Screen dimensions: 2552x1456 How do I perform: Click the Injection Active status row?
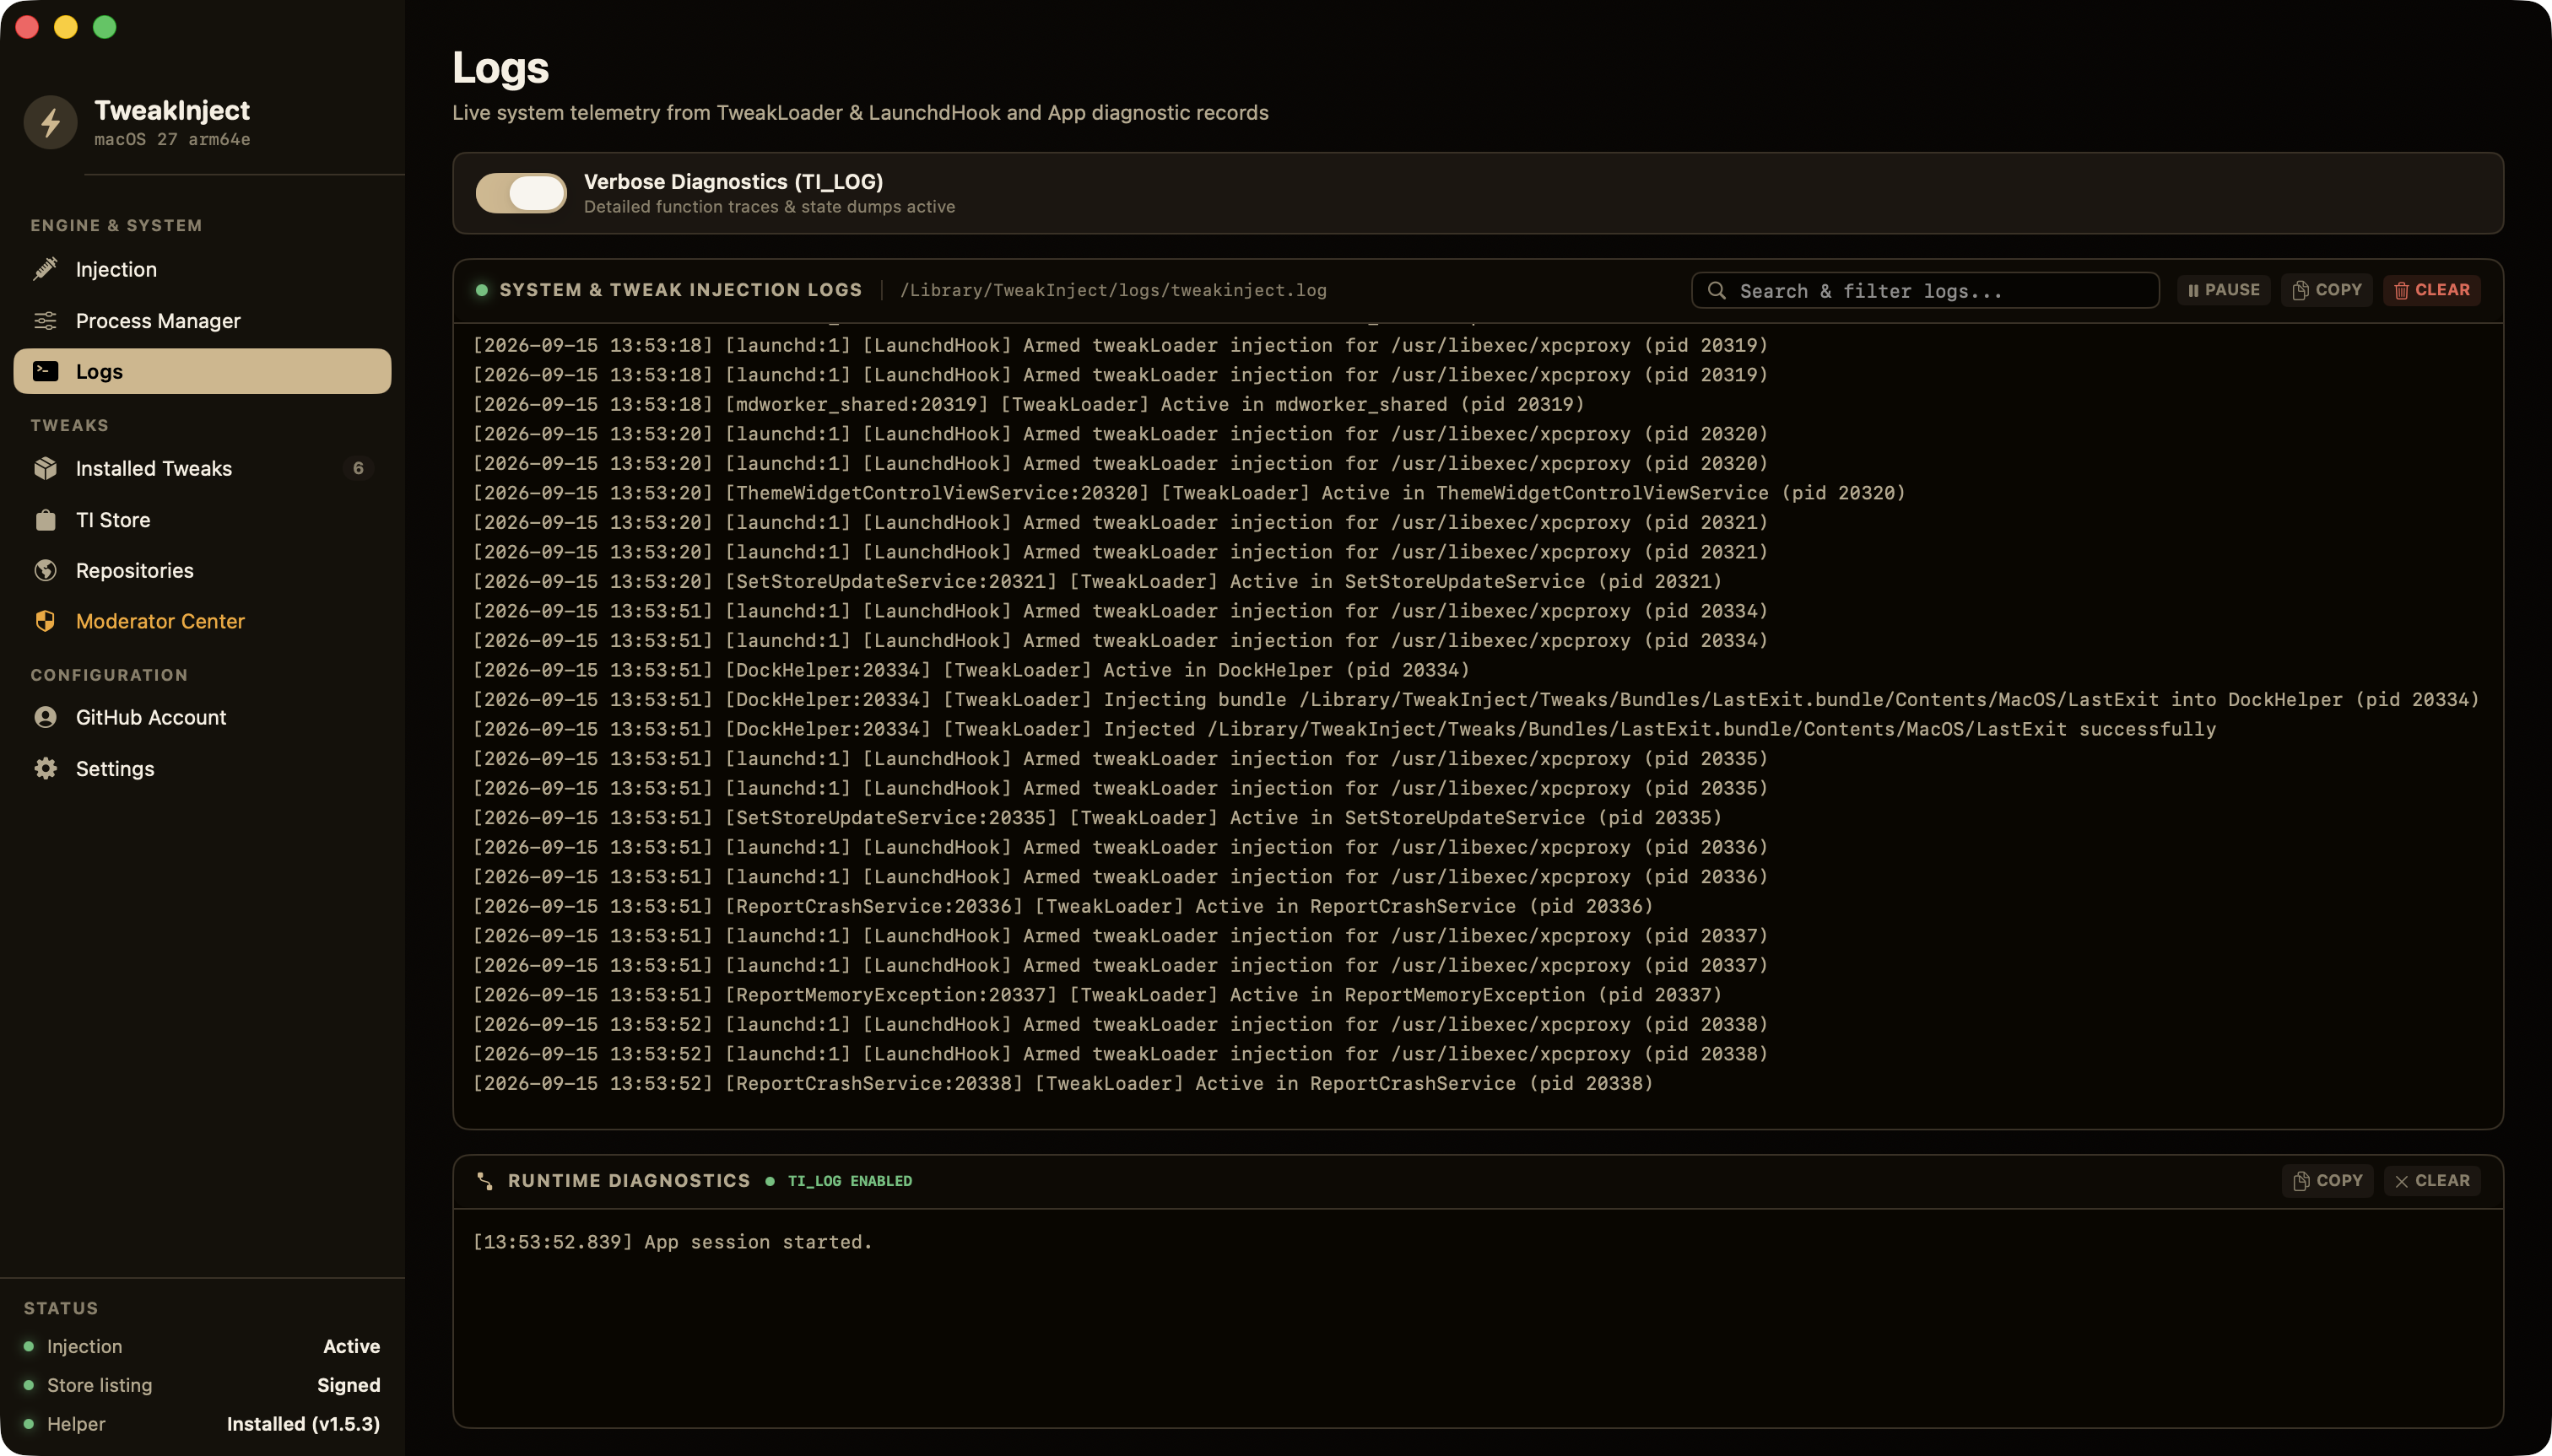[202, 1346]
